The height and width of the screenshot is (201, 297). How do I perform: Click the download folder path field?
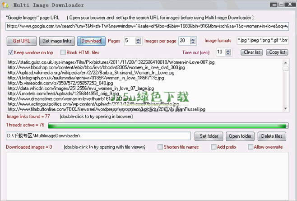[98, 136]
